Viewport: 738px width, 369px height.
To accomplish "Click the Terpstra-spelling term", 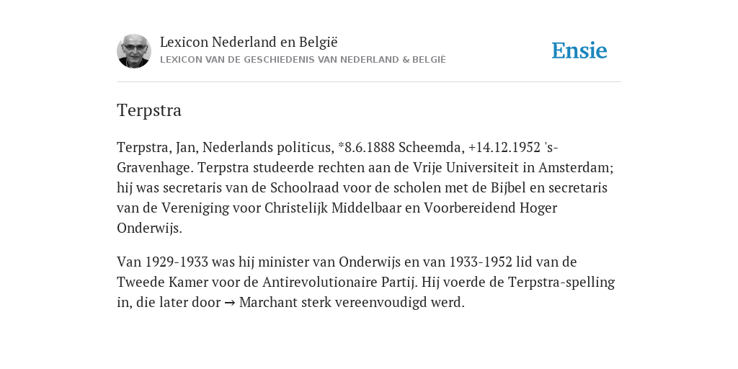I will [x=561, y=282].
